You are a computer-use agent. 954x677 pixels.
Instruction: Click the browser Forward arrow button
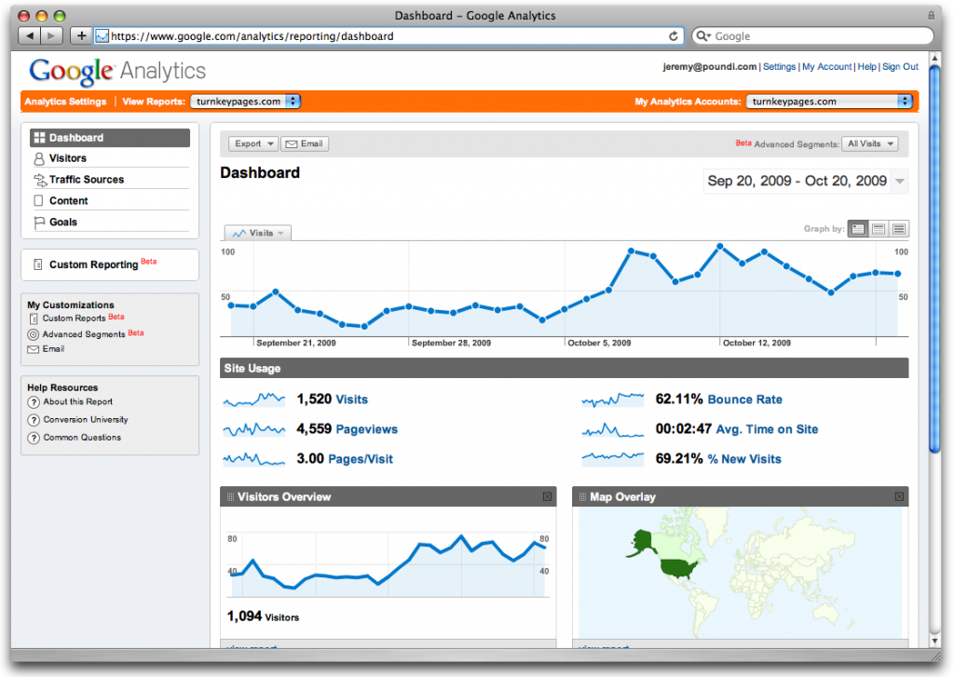(x=52, y=36)
